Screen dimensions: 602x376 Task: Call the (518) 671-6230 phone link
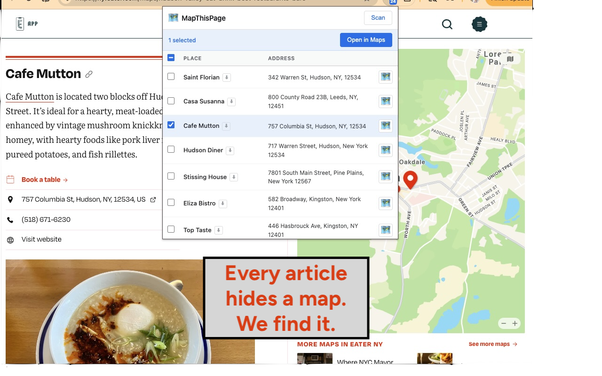tap(46, 219)
